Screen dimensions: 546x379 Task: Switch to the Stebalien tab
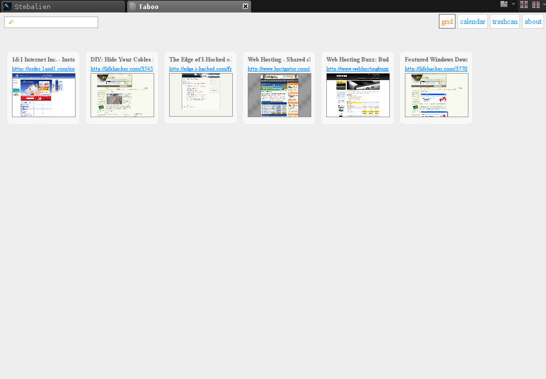[x=63, y=7]
